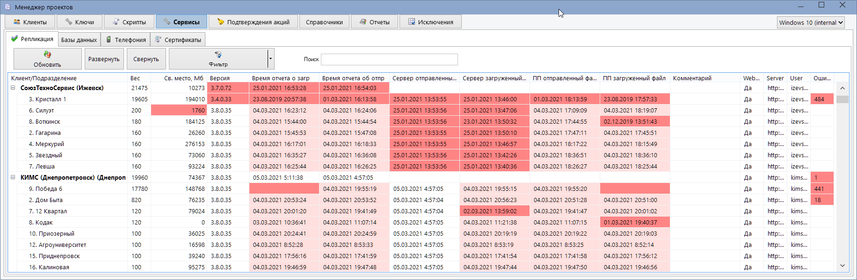857x280 pixels.
Task: Click the Телефония phone icon
Action: pos(109,40)
